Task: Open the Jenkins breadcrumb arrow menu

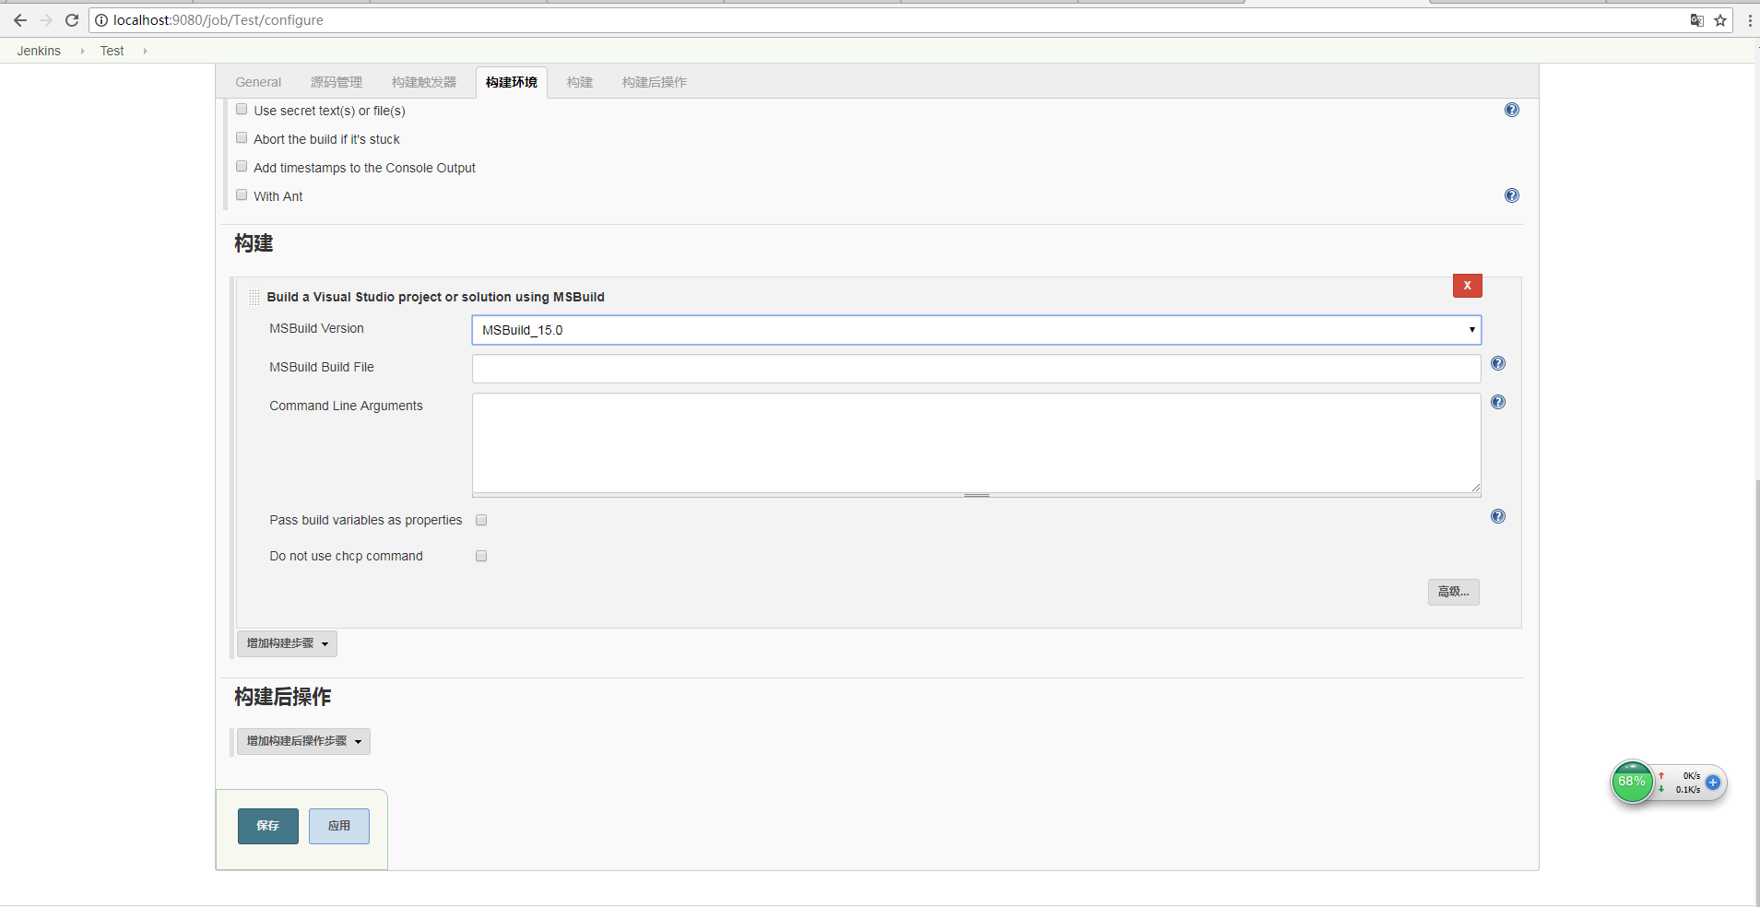Action: [82, 51]
